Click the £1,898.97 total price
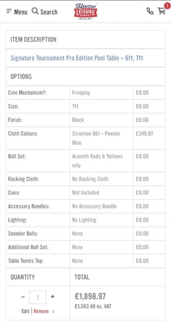The height and width of the screenshot is (323, 171). click(90, 297)
